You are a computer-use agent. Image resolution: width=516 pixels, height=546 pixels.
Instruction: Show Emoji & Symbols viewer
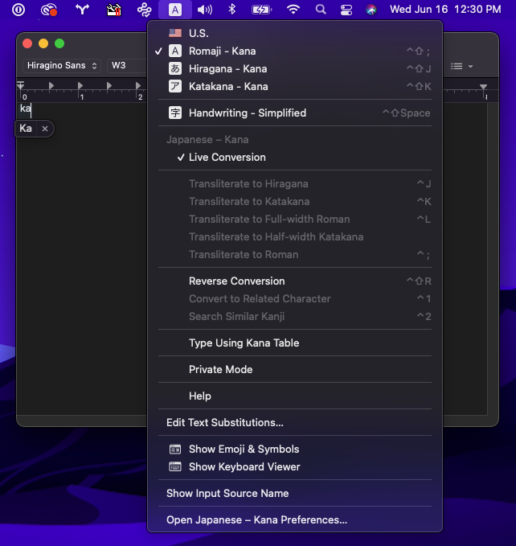coord(295,450)
